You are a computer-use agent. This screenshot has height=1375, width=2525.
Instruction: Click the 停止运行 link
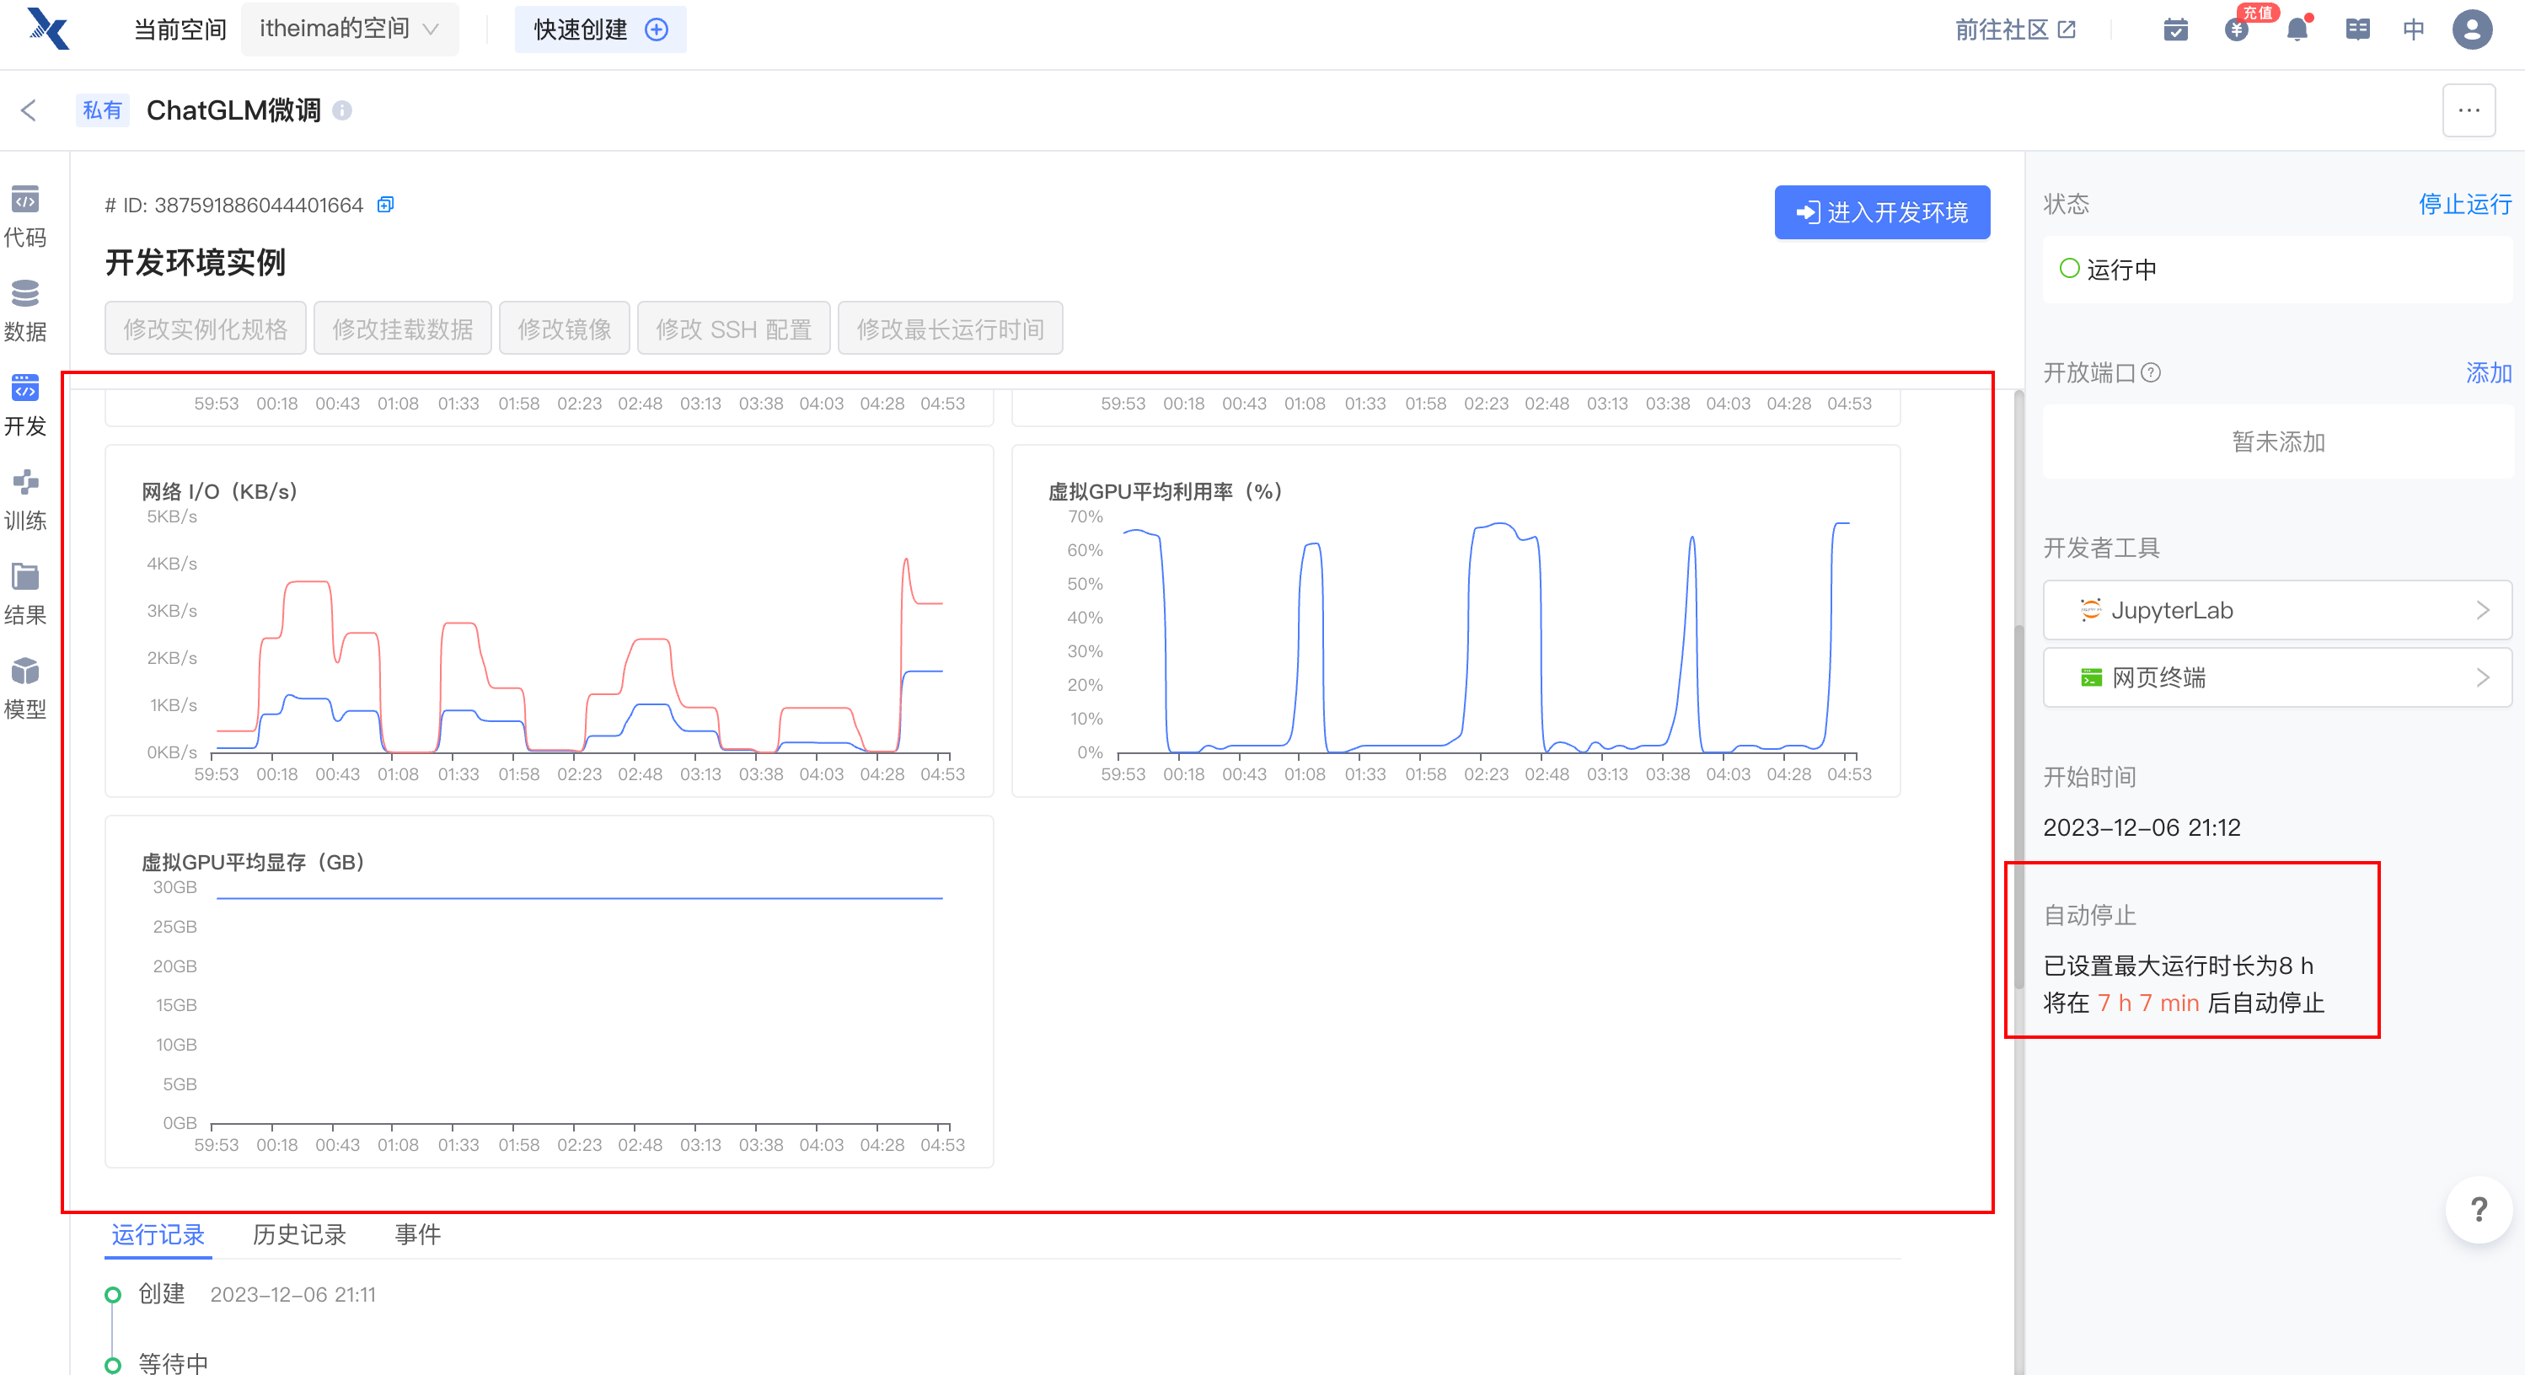click(2464, 204)
